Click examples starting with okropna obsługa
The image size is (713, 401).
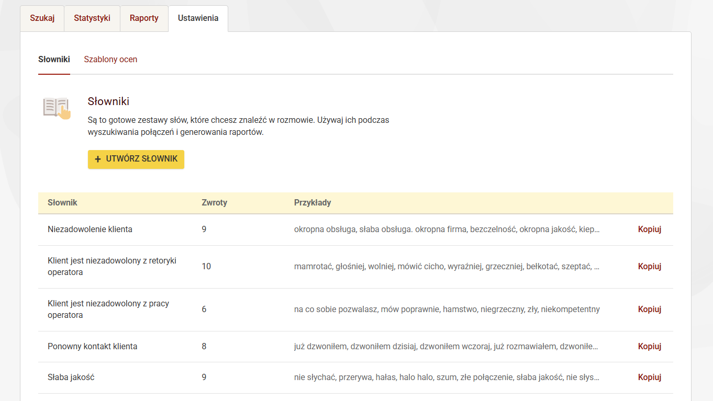(x=447, y=230)
